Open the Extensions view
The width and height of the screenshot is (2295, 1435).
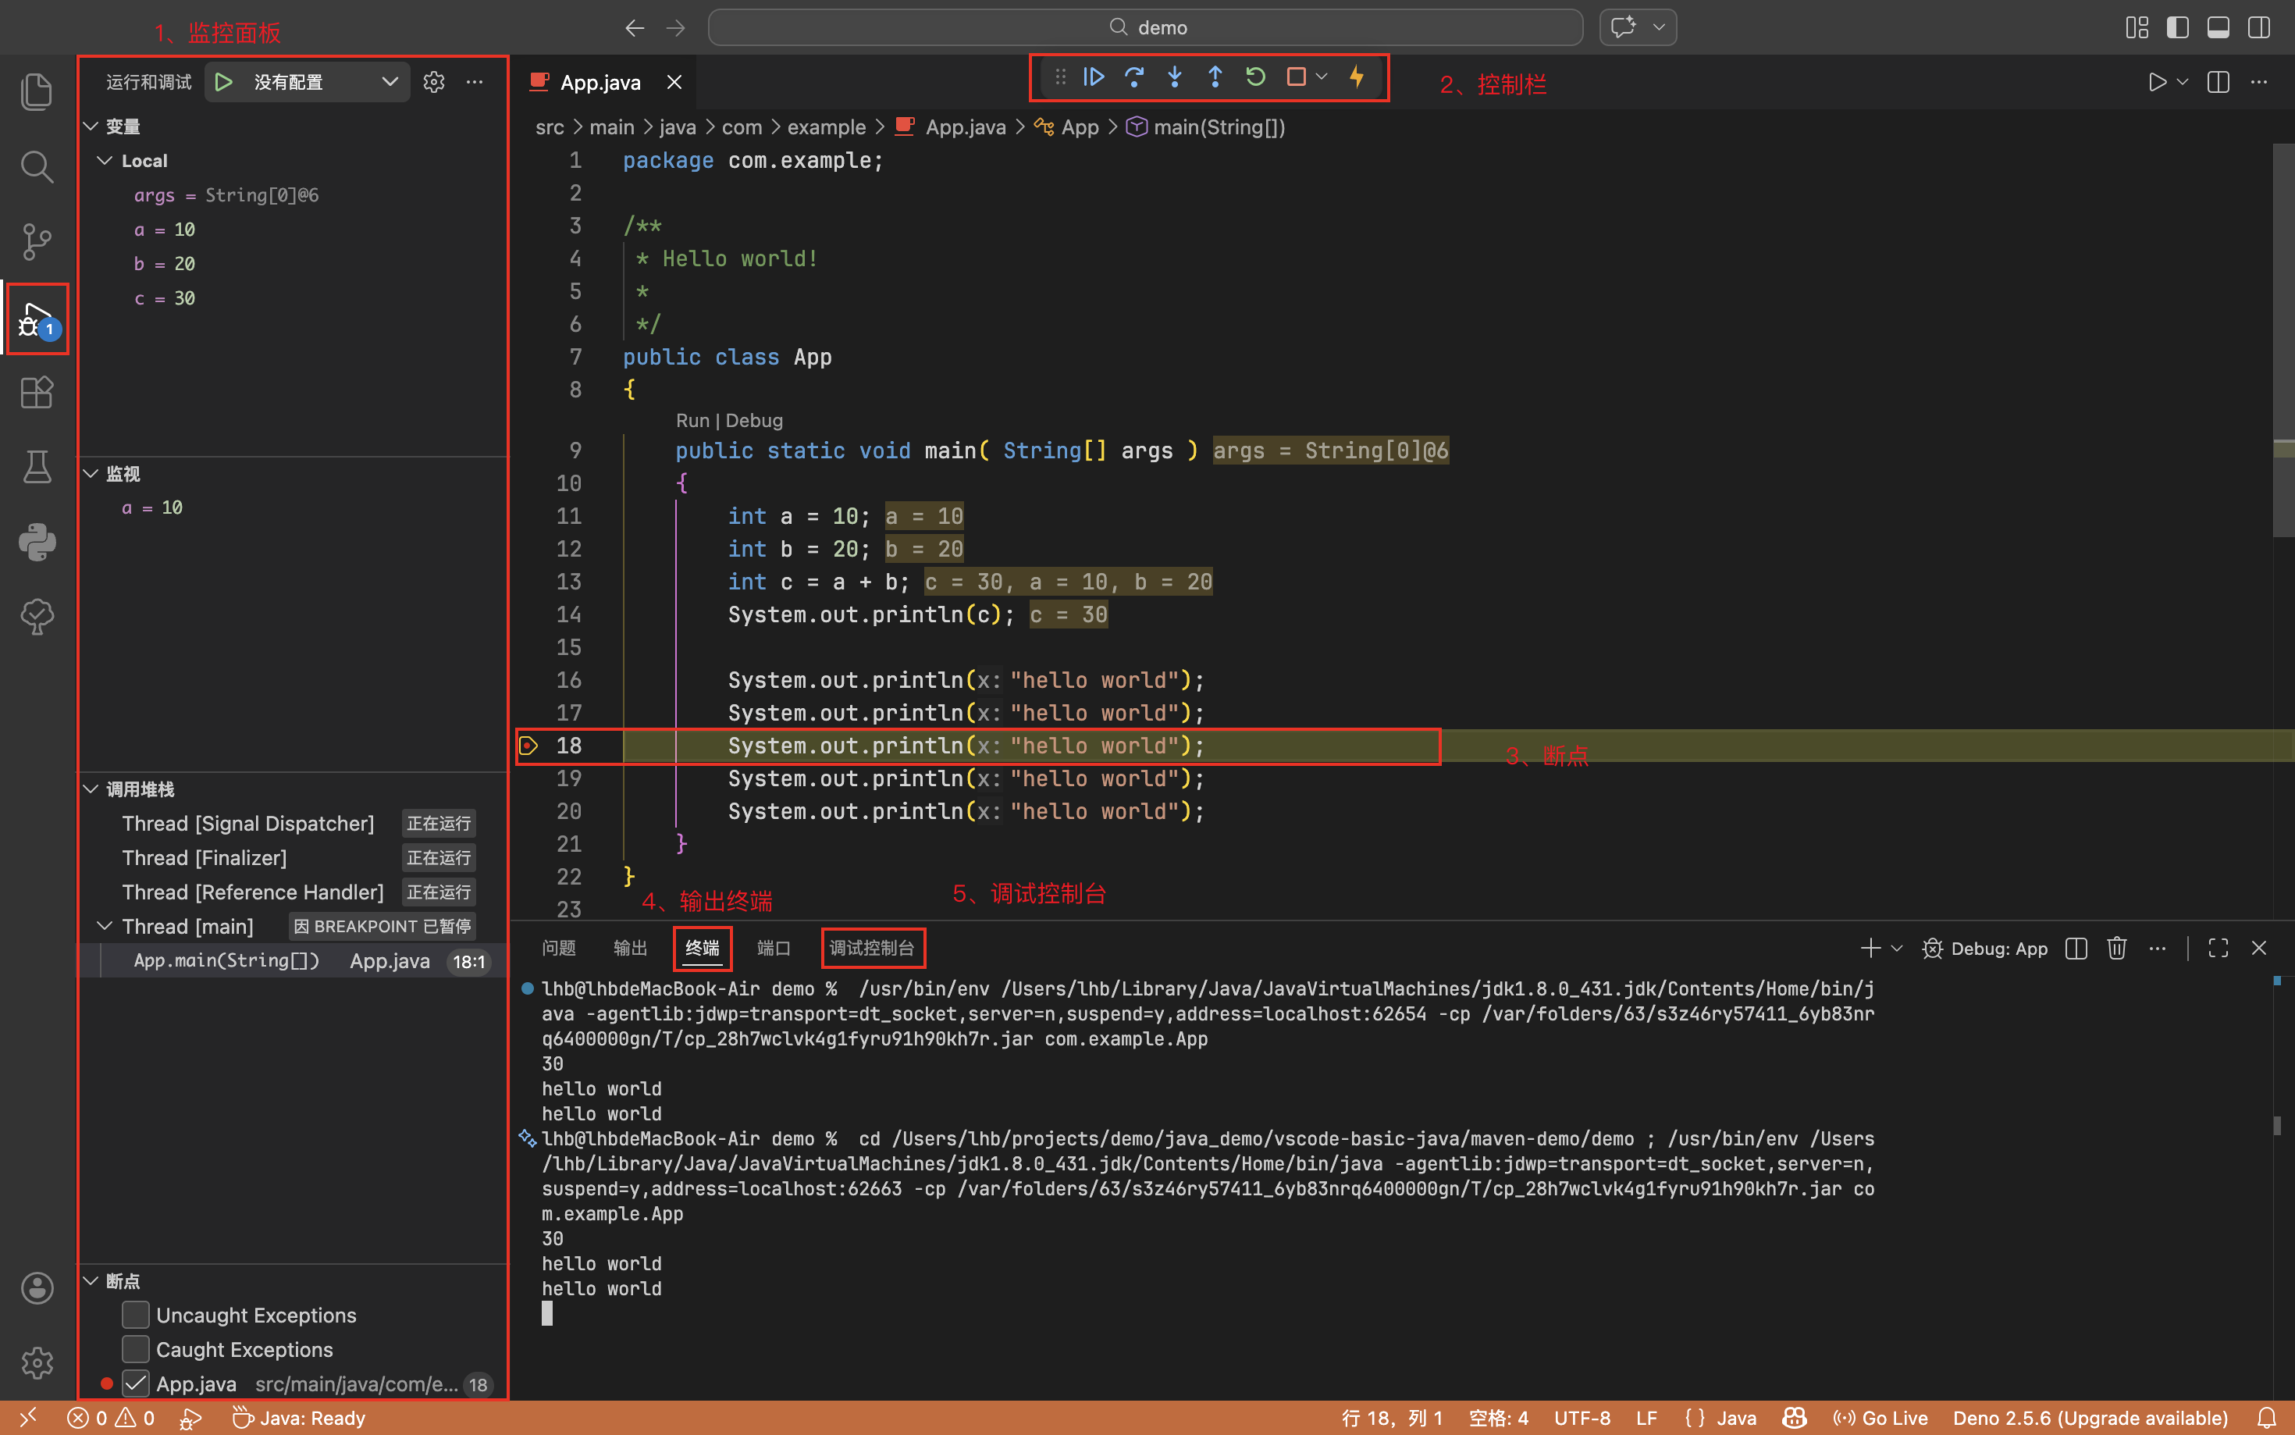tap(37, 392)
